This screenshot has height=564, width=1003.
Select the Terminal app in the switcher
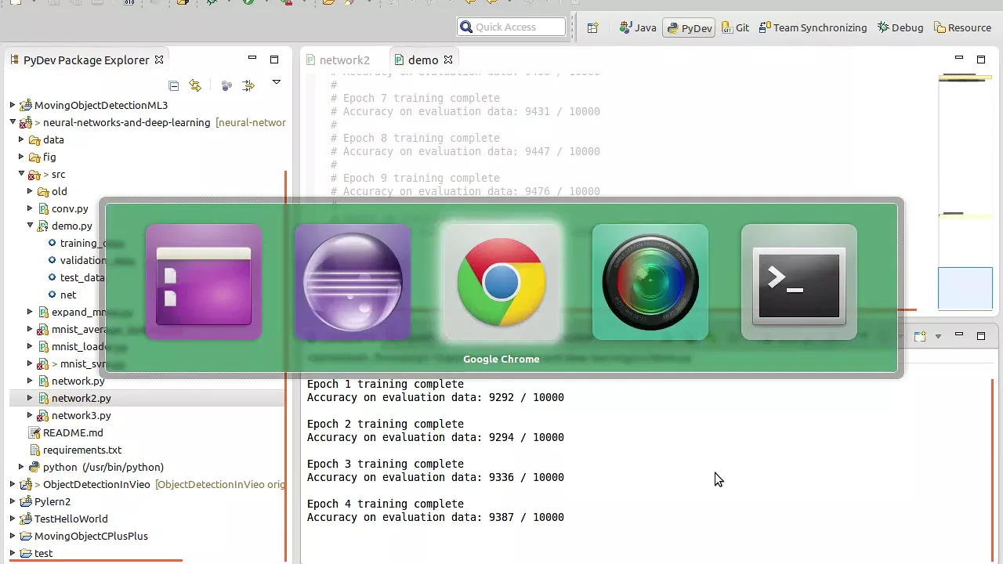[x=799, y=283]
